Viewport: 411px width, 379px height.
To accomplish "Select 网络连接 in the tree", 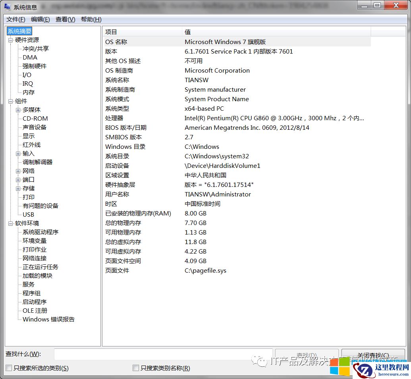I will pyautogui.click(x=34, y=258).
